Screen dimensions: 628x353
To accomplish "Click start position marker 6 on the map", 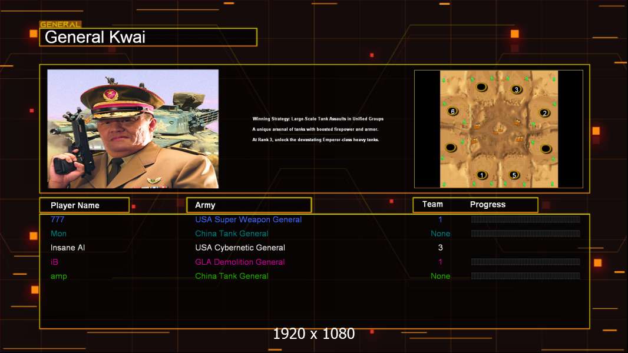I will coord(452,111).
